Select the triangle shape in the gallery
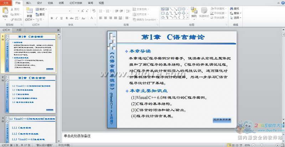Screen dimensions: 285x147 click(167, 13)
